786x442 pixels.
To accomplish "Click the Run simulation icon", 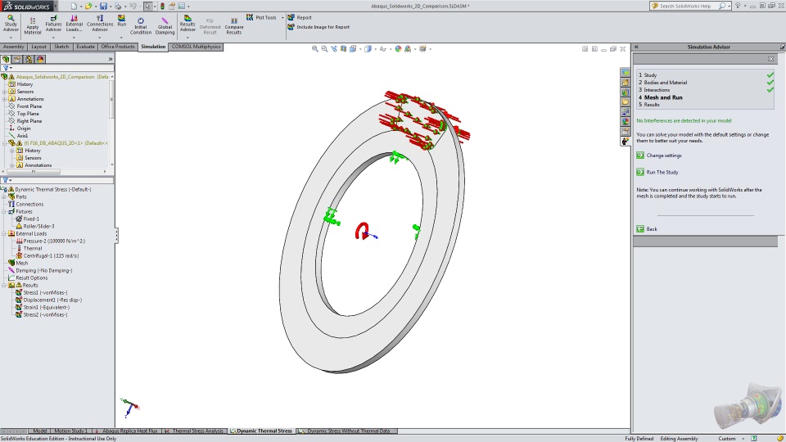I will pos(121,21).
